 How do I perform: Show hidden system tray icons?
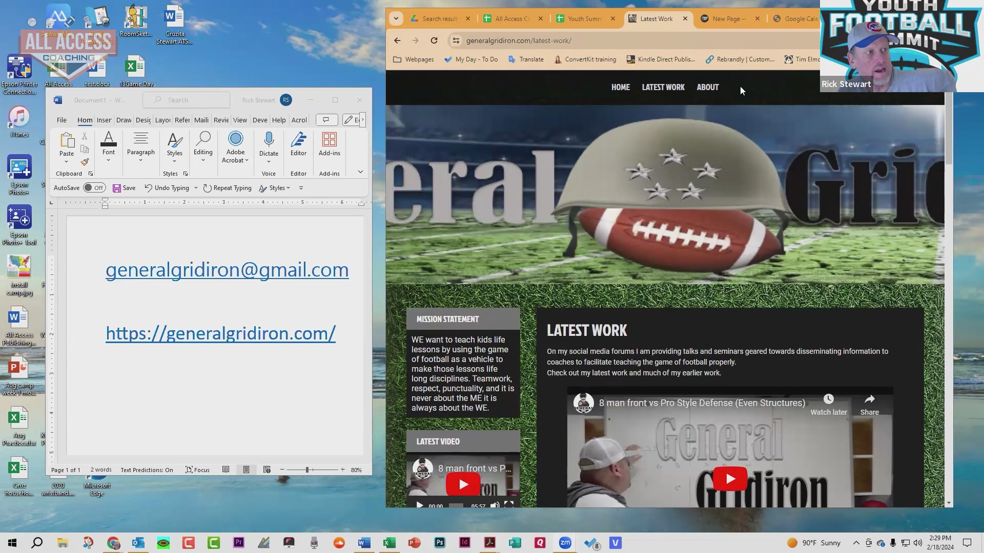pos(856,543)
